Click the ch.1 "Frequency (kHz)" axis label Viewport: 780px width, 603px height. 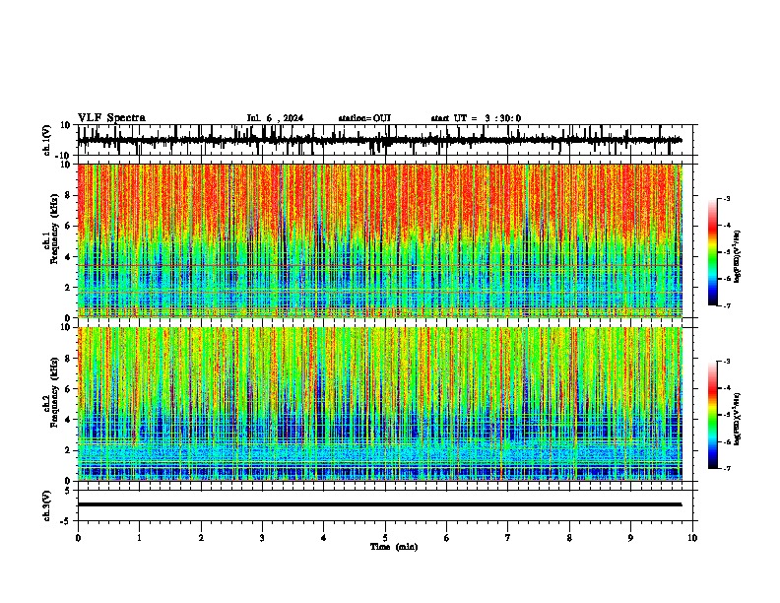coord(55,229)
